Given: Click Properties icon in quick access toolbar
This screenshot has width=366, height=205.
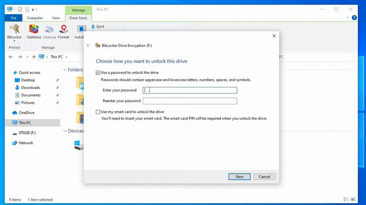Looking at the screenshot, I should pos(20,9).
